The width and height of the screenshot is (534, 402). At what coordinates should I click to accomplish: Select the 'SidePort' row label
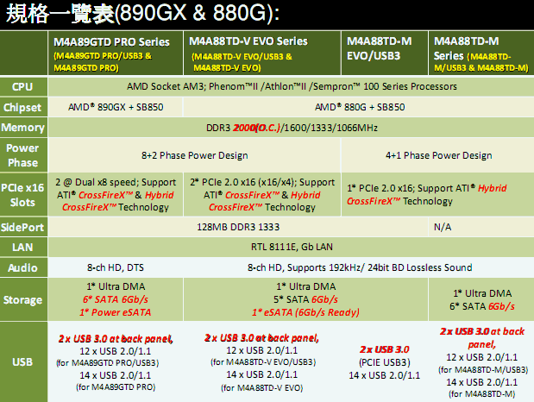pyautogui.click(x=23, y=227)
